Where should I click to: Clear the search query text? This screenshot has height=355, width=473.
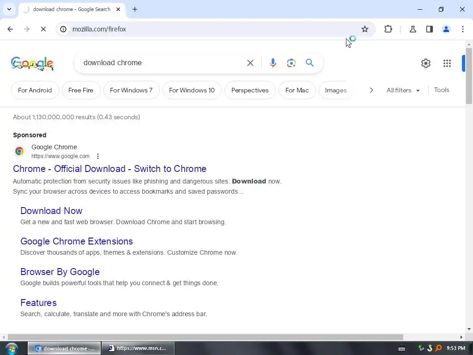[250, 63]
